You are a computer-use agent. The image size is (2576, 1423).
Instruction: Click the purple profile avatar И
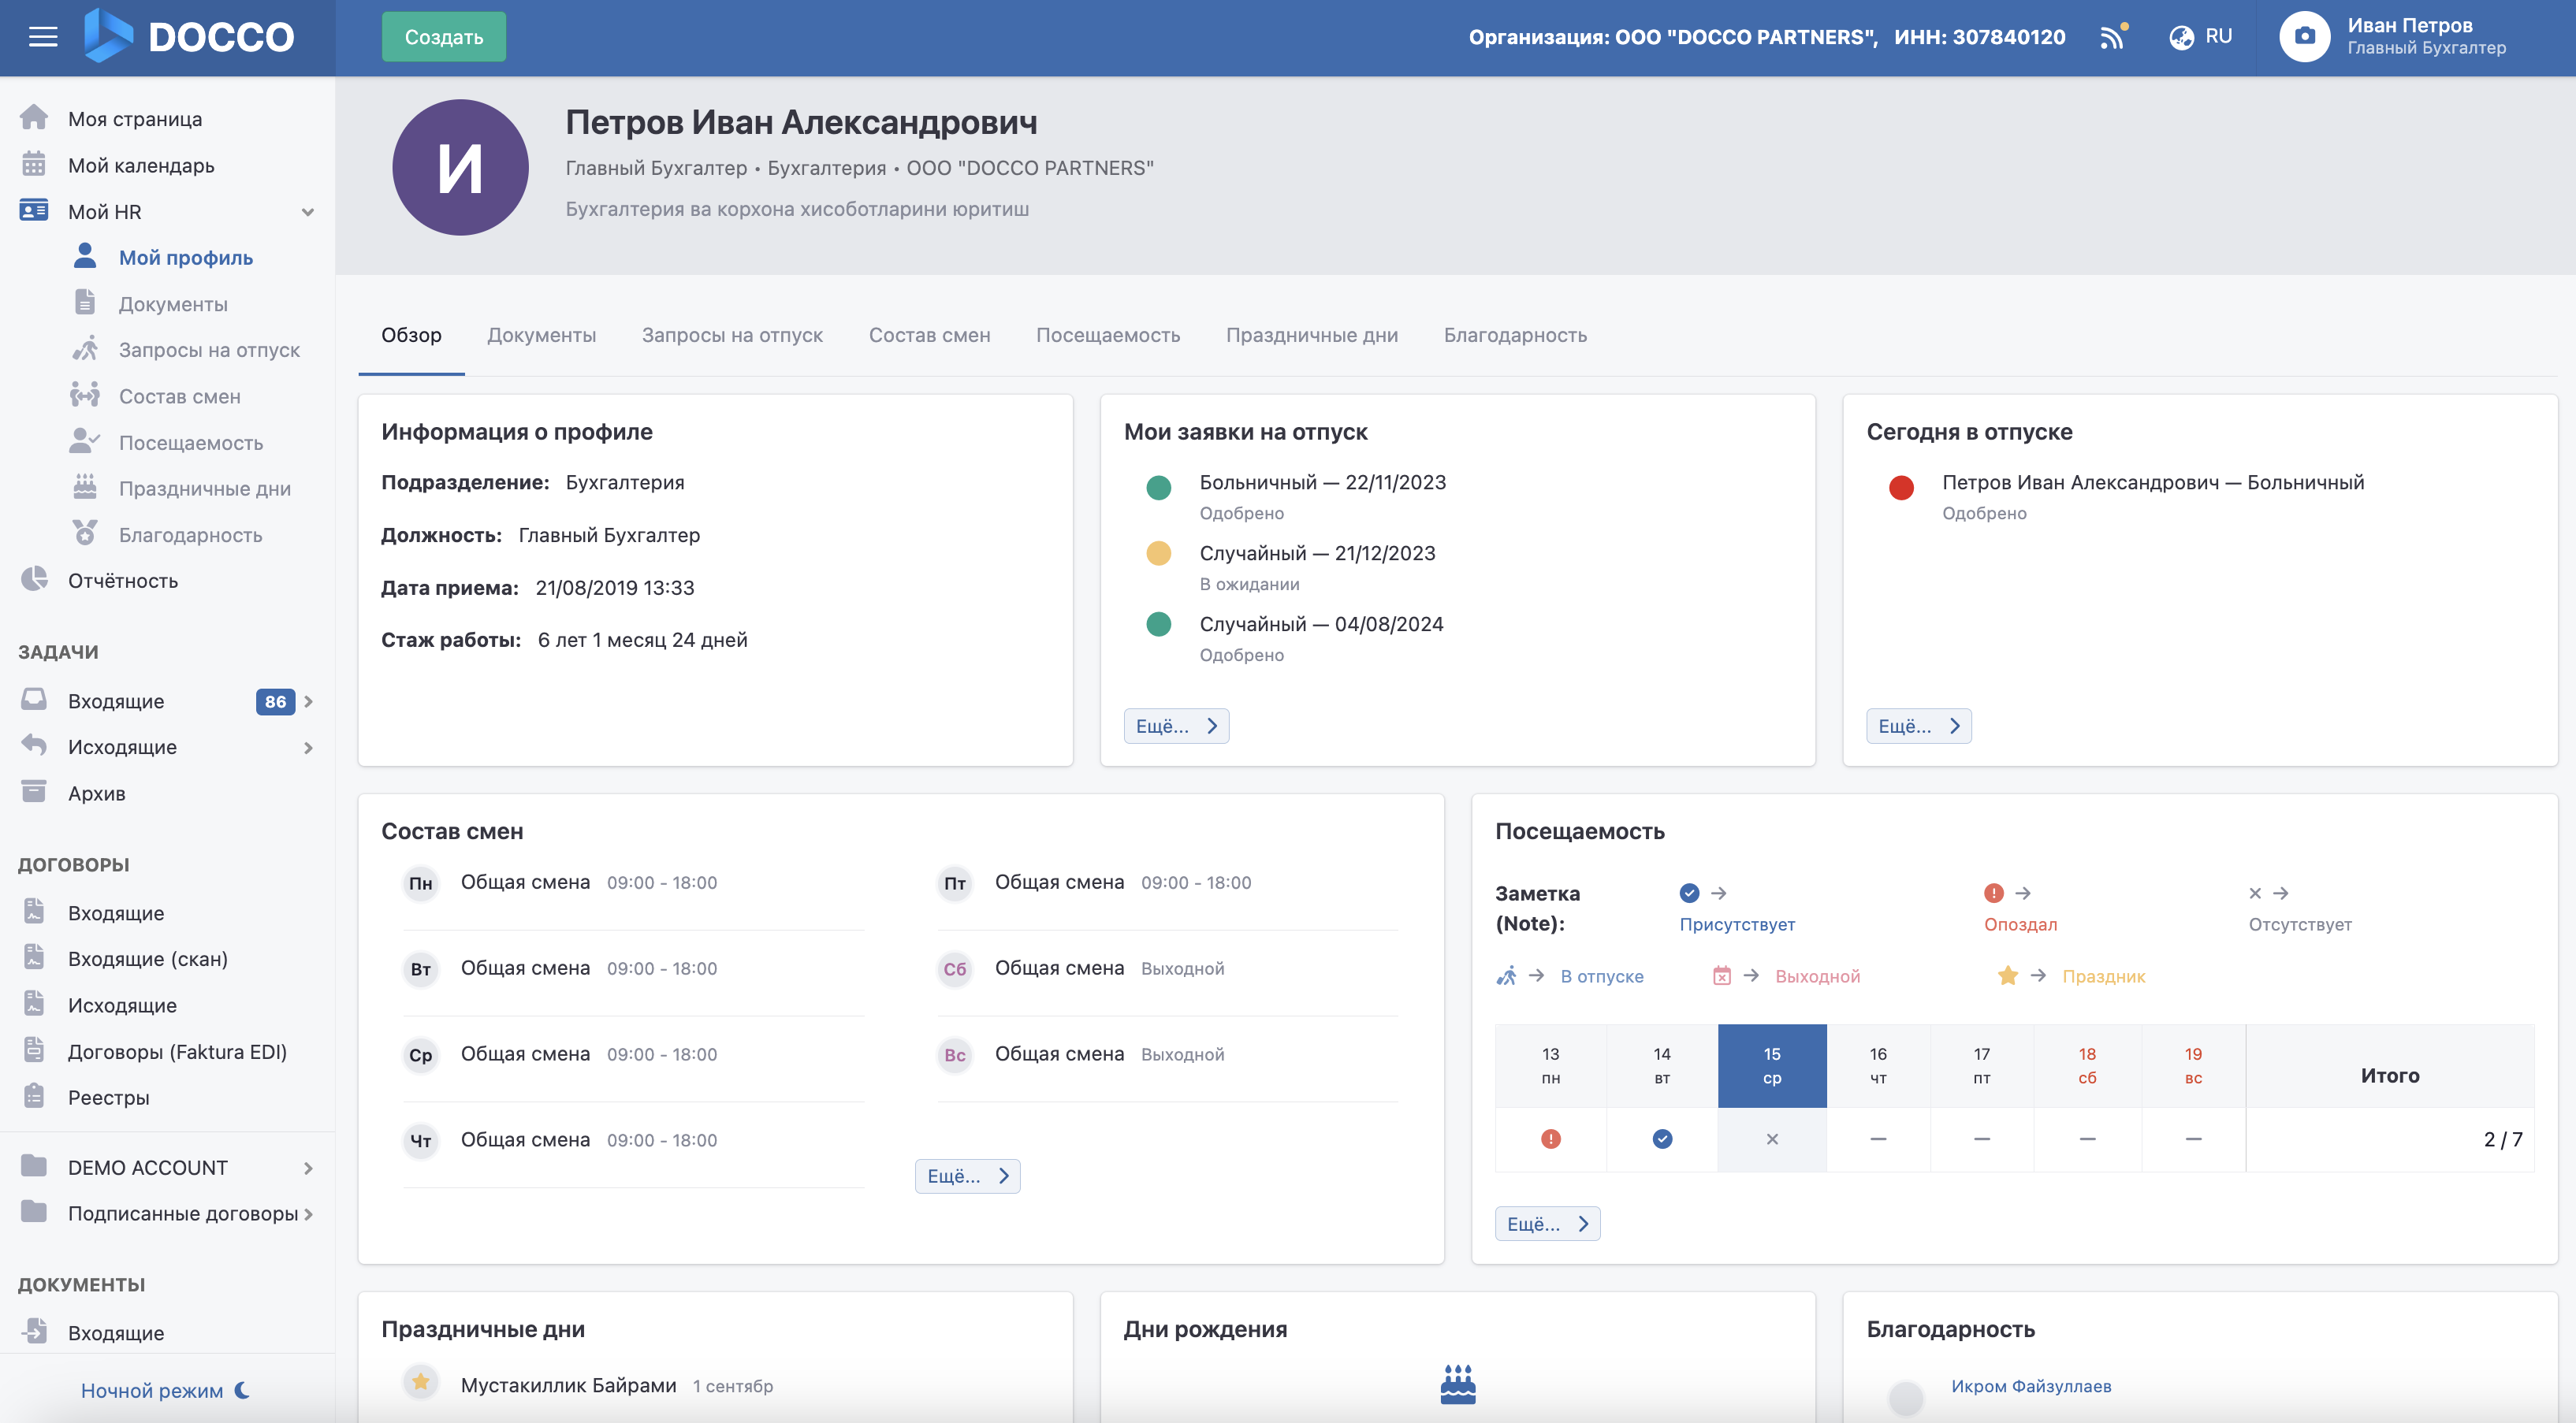460,167
